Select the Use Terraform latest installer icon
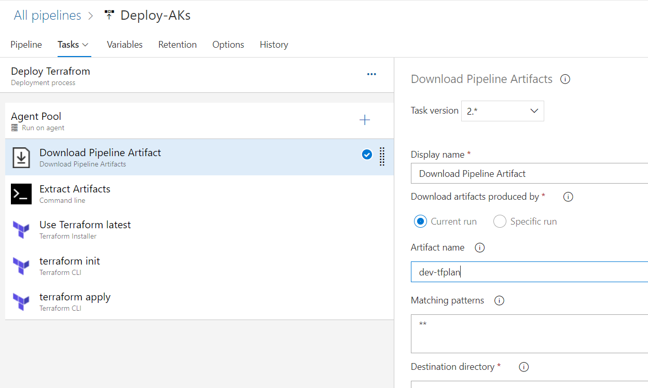Viewport: 648px width, 388px height. pyautogui.click(x=21, y=230)
